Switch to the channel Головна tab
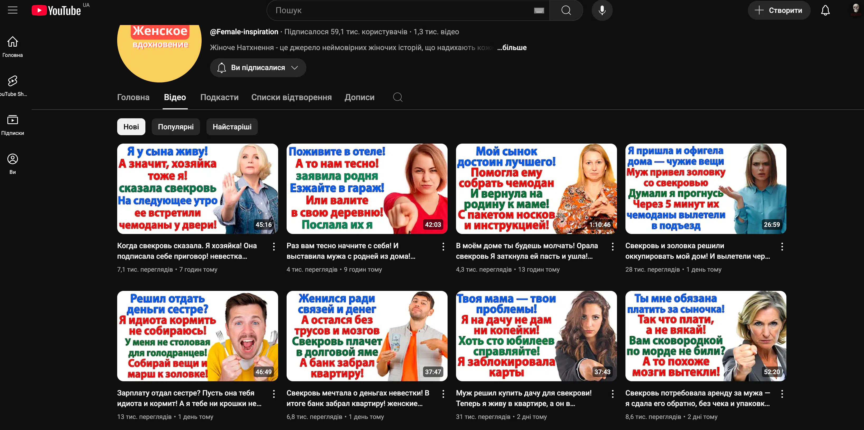The image size is (864, 430). [133, 97]
